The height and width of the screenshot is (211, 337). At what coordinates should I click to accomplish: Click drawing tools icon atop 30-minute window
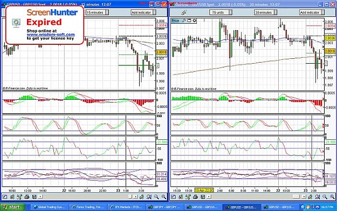coord(183,12)
